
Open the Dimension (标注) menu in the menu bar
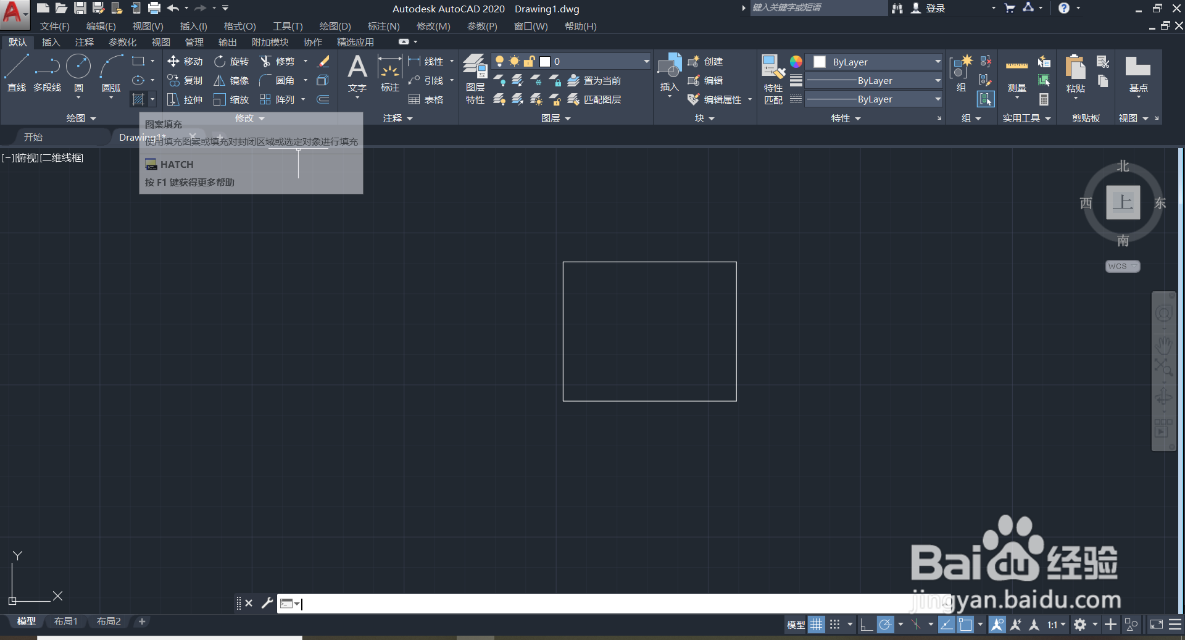point(383,26)
